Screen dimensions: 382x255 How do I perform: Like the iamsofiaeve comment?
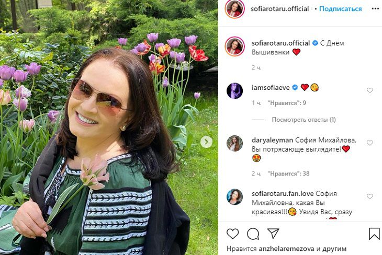point(370,90)
